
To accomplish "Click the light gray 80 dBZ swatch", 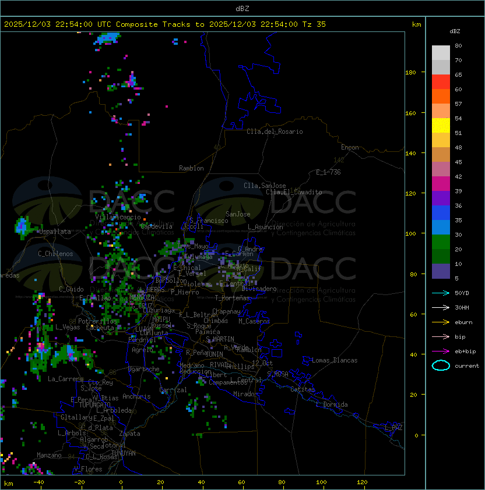I will click(x=441, y=53).
